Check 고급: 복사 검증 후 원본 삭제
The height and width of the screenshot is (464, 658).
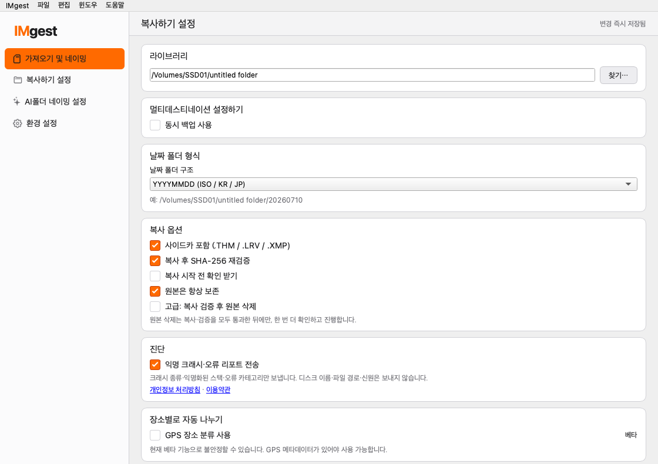tap(155, 306)
